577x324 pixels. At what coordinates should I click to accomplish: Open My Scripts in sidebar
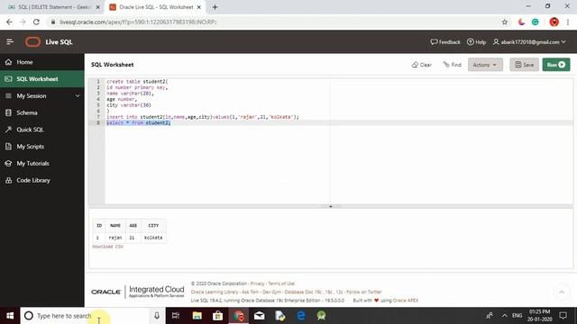point(42,147)
